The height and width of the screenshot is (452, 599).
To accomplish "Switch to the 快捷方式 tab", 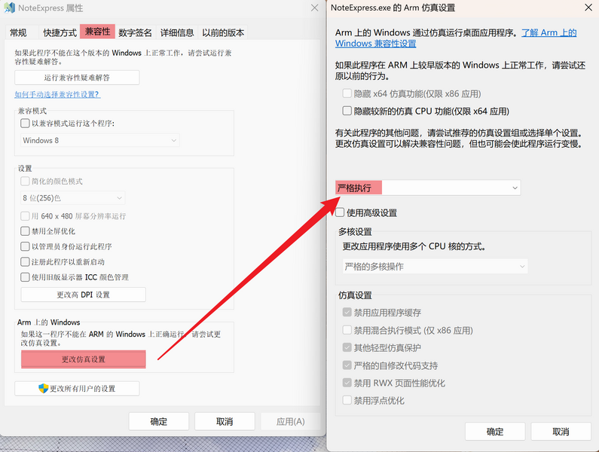I will coord(60,33).
